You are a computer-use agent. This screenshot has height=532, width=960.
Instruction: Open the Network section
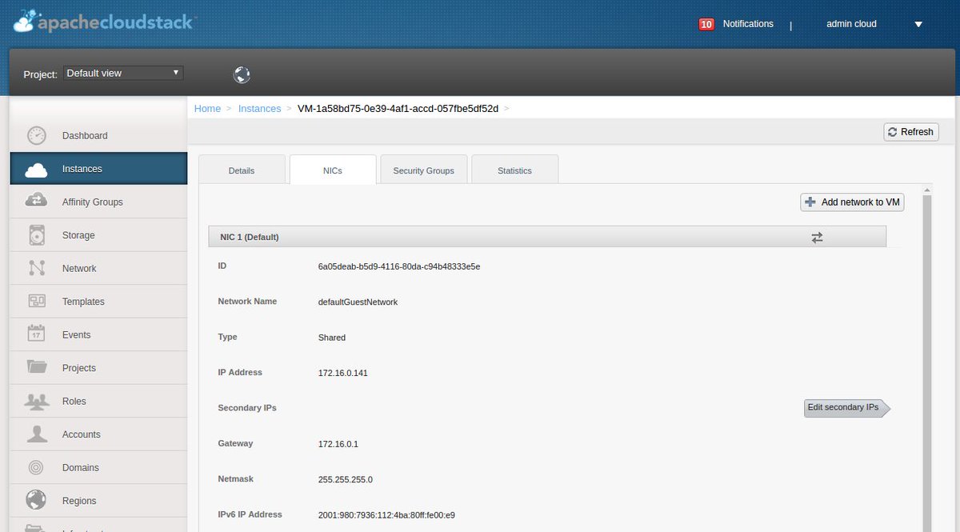[78, 268]
